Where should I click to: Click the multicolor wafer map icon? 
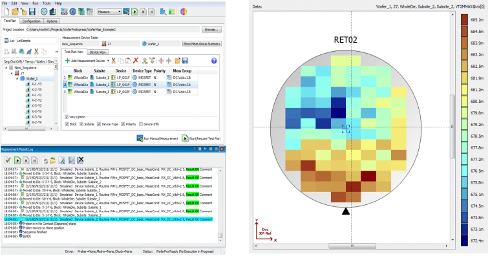(184, 12)
